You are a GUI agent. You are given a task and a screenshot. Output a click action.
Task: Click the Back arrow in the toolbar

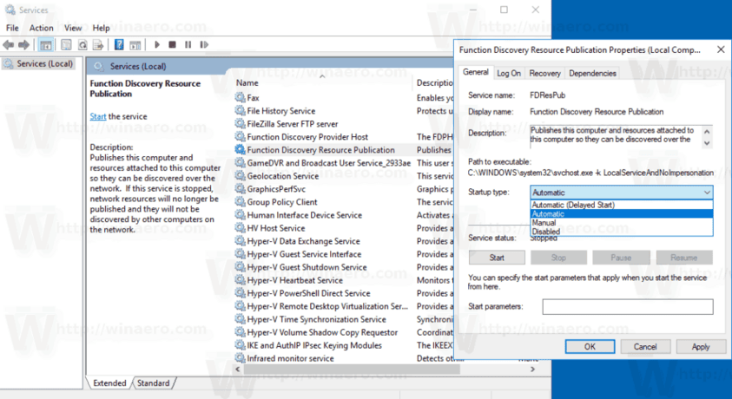[x=10, y=44]
